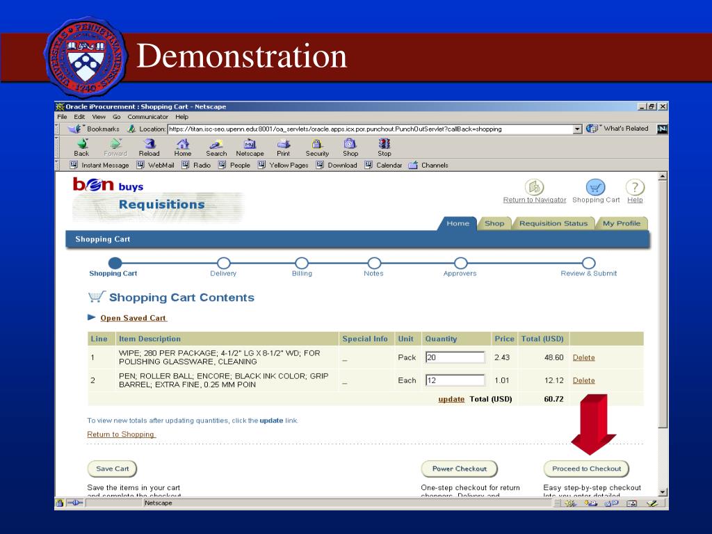Click the filled Shopping Cart step circle

(x=115, y=264)
